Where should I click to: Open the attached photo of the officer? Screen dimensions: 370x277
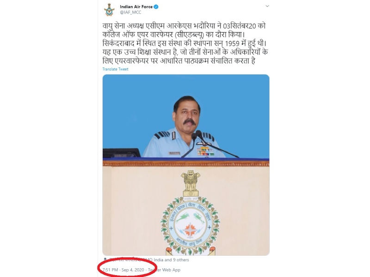point(186,165)
